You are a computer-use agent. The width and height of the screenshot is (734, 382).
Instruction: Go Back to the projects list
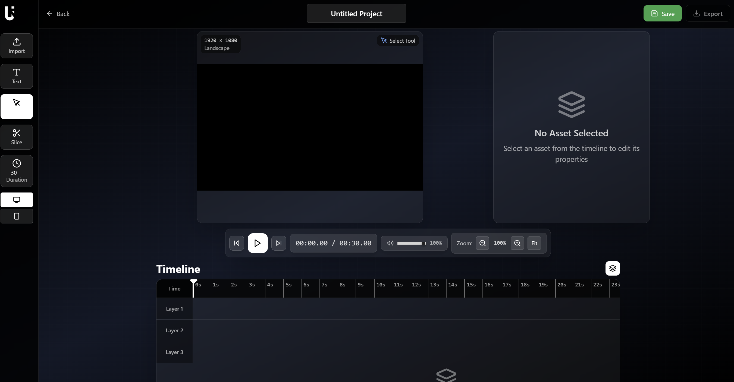[58, 13]
